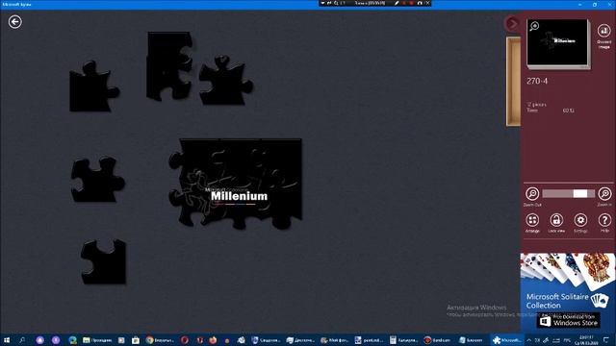Image resolution: width=616 pixels, height=346 pixels.
Task: Adjust the zoom level slider
Action: tap(568, 193)
